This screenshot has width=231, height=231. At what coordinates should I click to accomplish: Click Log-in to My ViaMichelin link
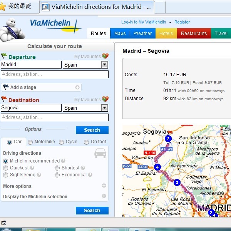144,22
